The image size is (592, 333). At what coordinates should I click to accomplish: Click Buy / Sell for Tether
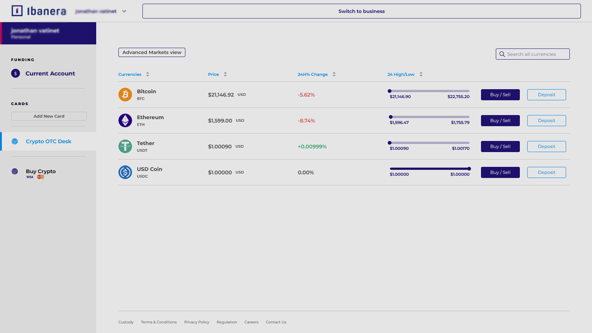500,147
